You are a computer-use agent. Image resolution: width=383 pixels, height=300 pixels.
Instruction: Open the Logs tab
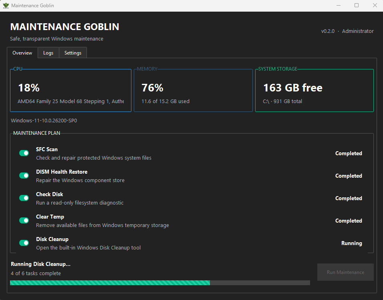pyautogui.click(x=48, y=53)
